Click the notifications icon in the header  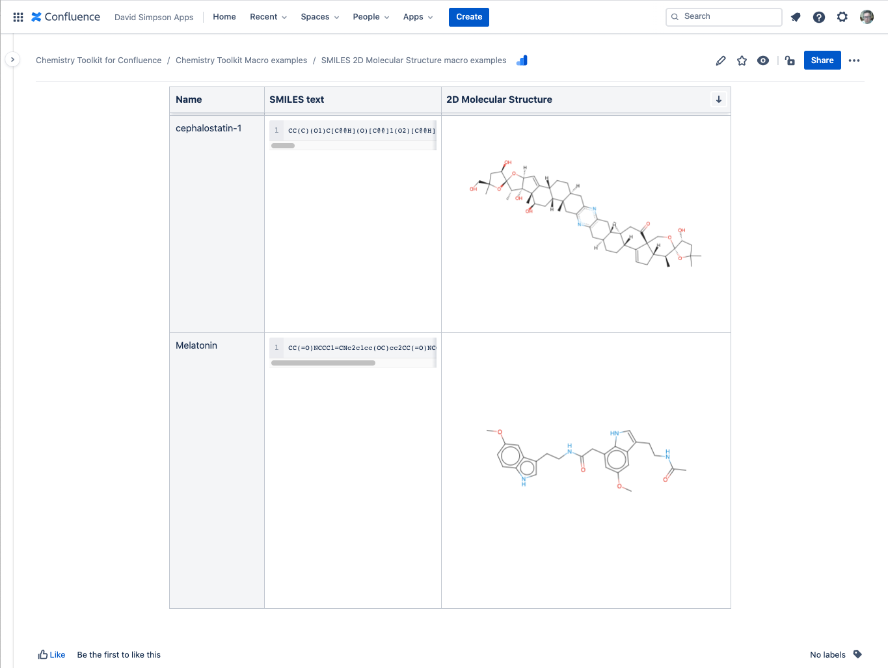(x=795, y=17)
